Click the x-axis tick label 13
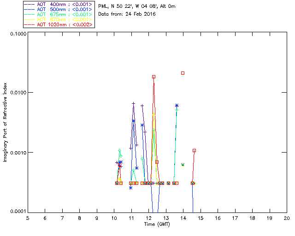The image size is (295, 236). 166,218
